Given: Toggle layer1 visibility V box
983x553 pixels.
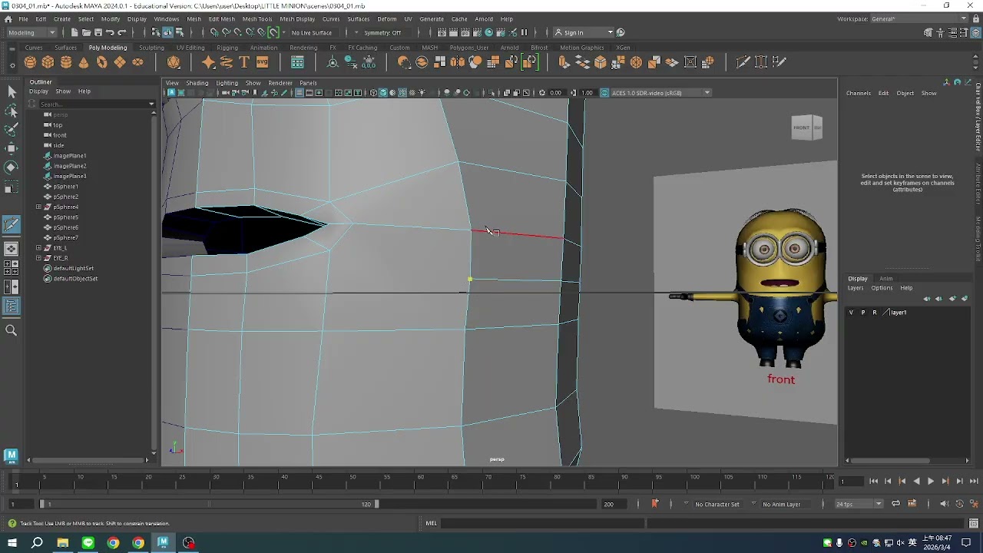Looking at the screenshot, I should pos(851,313).
